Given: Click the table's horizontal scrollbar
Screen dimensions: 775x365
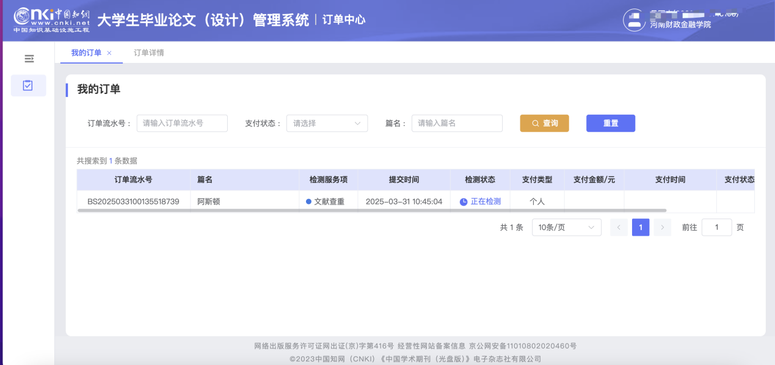Looking at the screenshot, I should 372,211.
